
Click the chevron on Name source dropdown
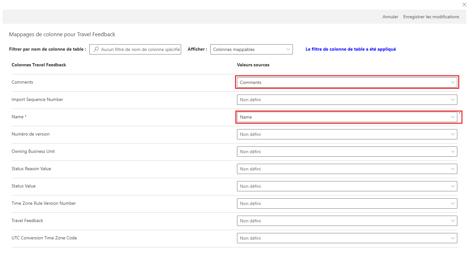(x=453, y=117)
